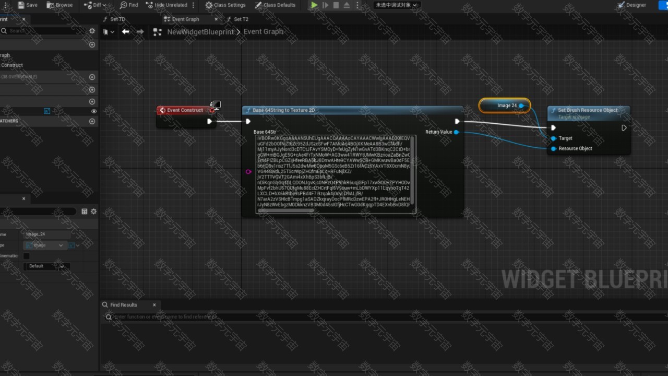The width and height of the screenshot is (668, 376).
Task: Click the graph hierarchy icon before breadcrumb
Action: tap(157, 32)
